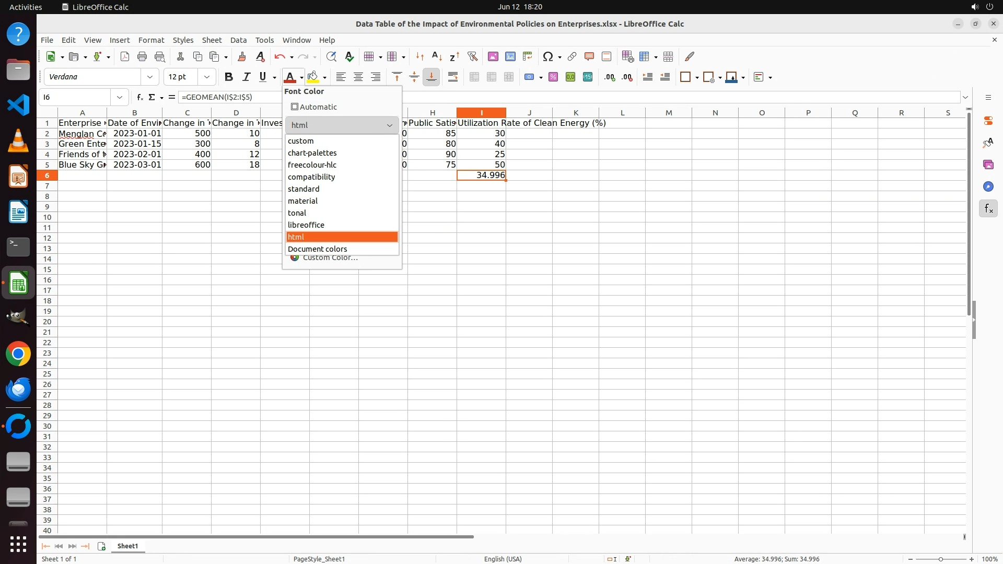Click the Format as Percent icon

[x=553, y=77]
